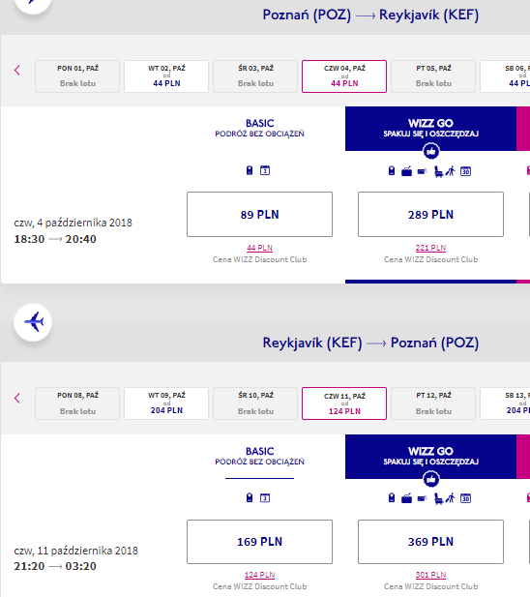Click the WIZZ GO thumbs-up icon for the return flight
530x597 pixels.
pyautogui.click(x=430, y=479)
